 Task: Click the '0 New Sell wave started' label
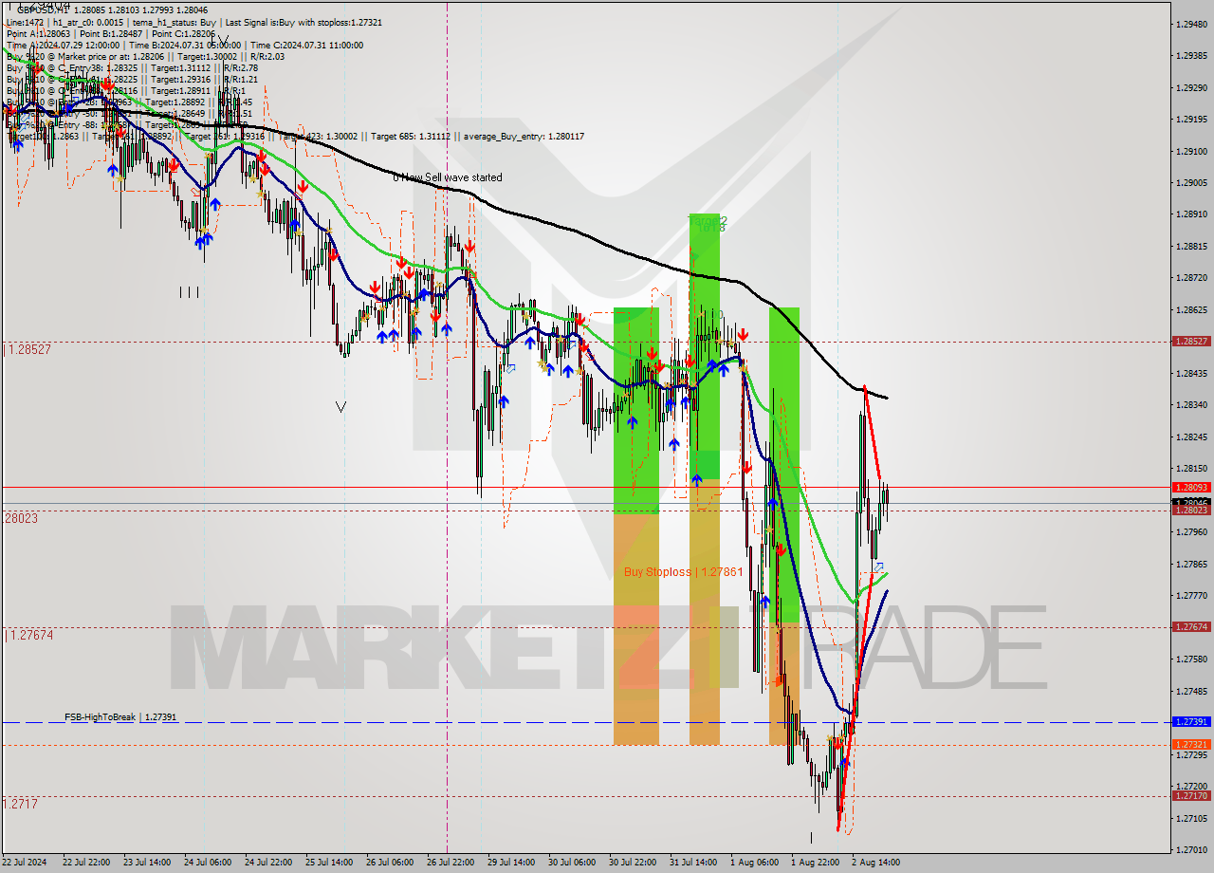[x=448, y=177]
